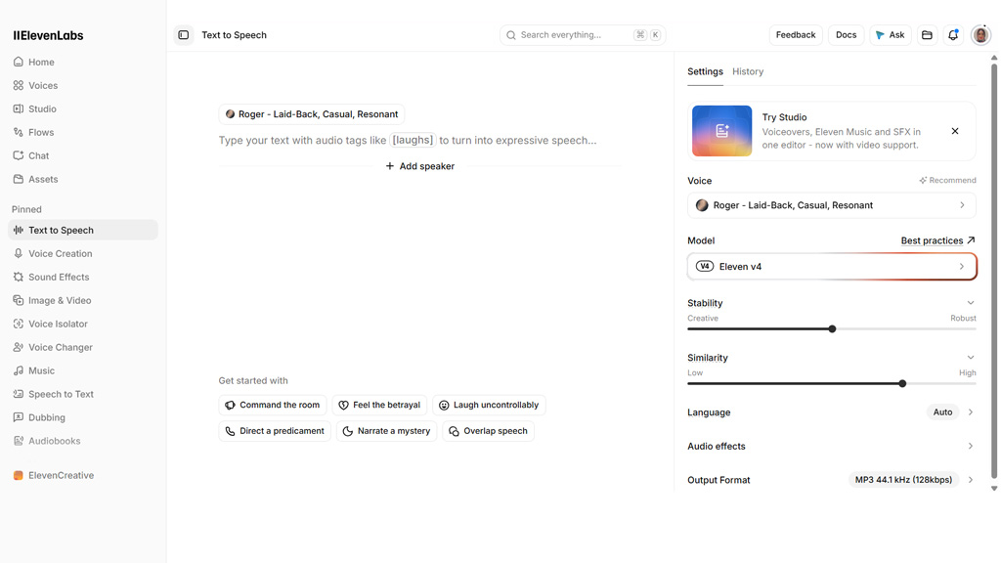
Task: Expand the Audio effects row
Action: click(x=831, y=446)
